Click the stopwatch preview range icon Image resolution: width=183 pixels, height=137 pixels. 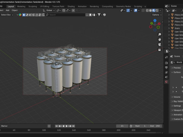[x=131, y=126]
